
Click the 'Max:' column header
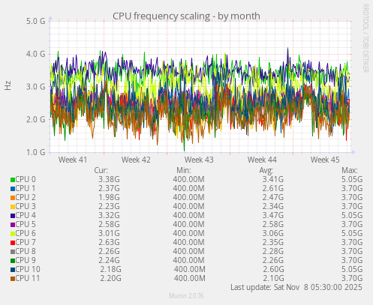coord(350,170)
